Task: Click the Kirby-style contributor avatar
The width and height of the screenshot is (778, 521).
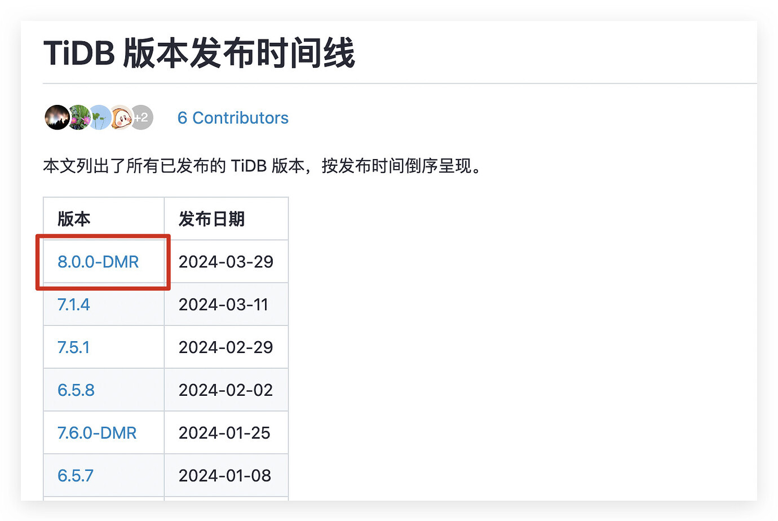Action: pos(121,117)
